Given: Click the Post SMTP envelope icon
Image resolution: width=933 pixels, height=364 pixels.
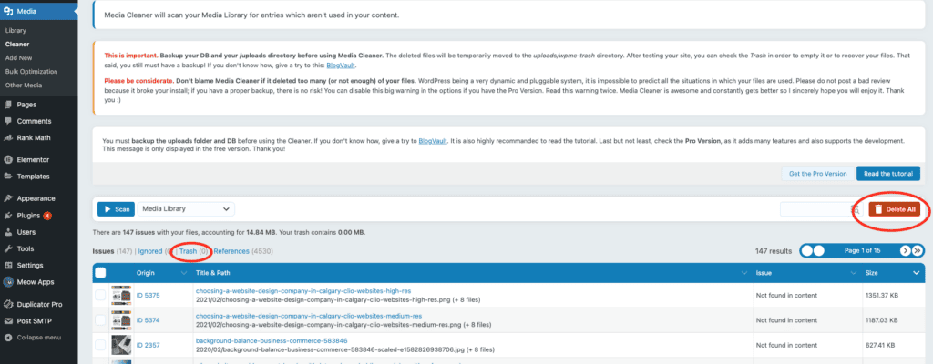Looking at the screenshot, I should pyautogui.click(x=8, y=320).
